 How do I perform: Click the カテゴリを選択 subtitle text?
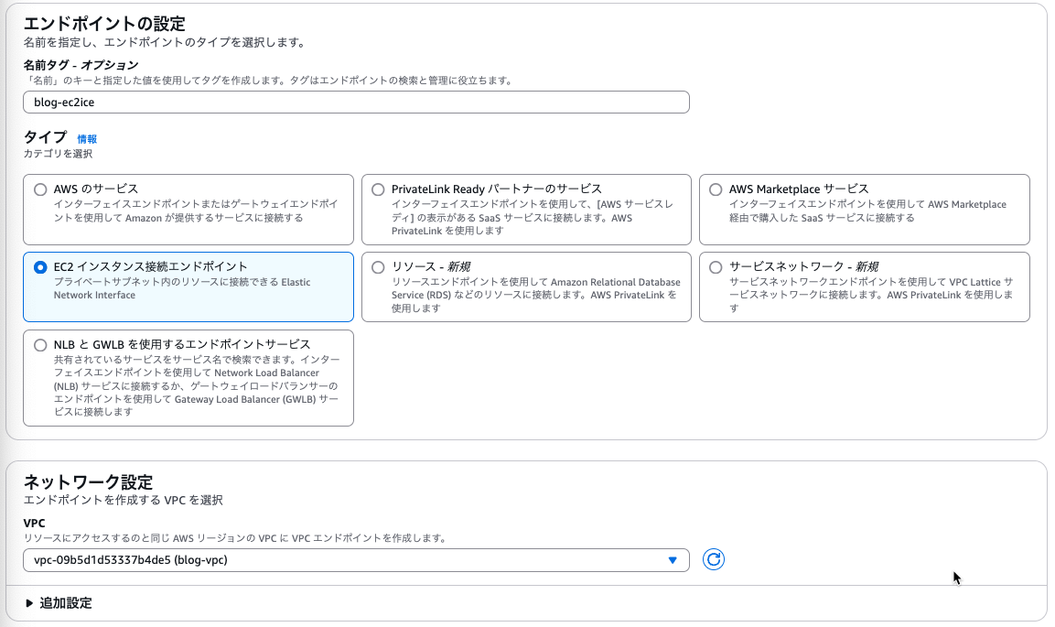click(x=58, y=154)
